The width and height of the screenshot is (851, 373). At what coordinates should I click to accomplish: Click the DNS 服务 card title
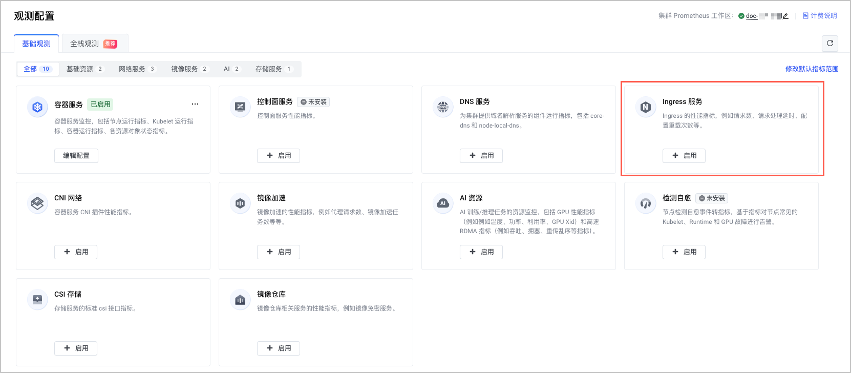tap(475, 101)
